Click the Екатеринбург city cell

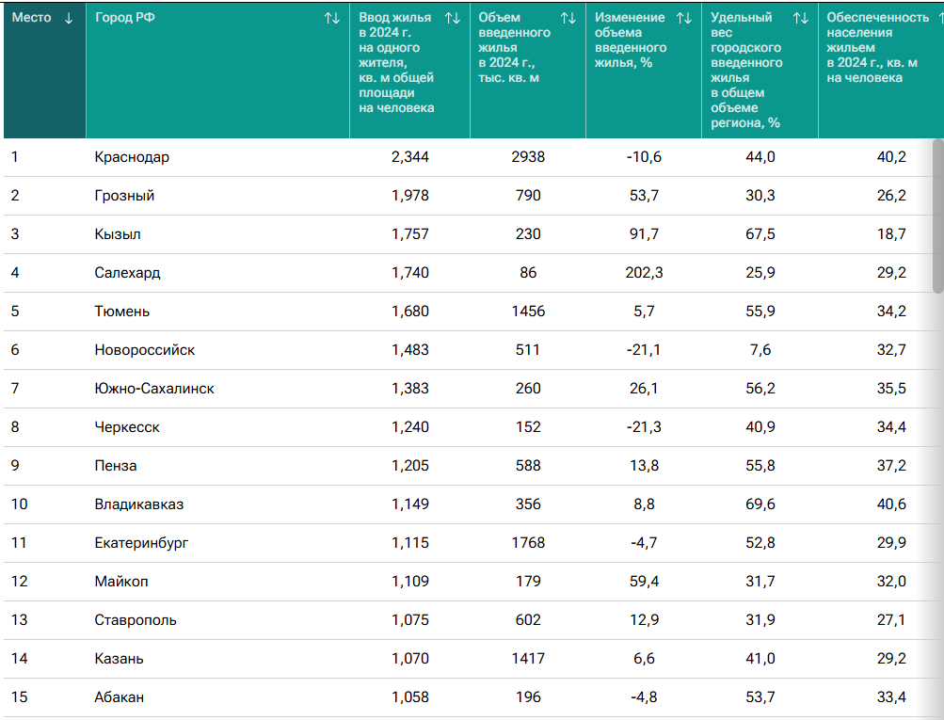(141, 543)
